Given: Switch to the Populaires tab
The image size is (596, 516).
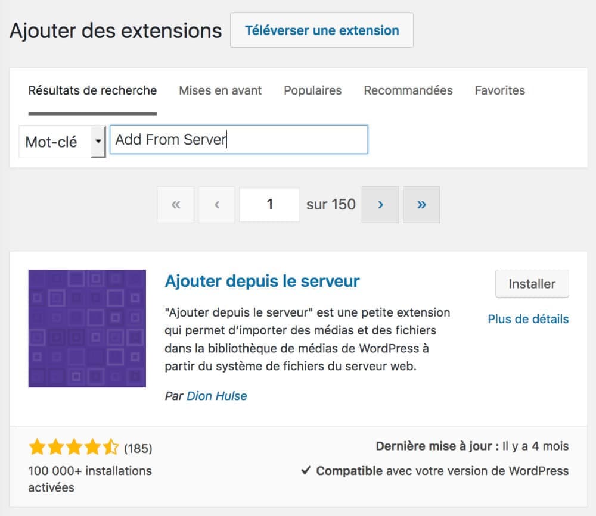Looking at the screenshot, I should click(x=312, y=90).
